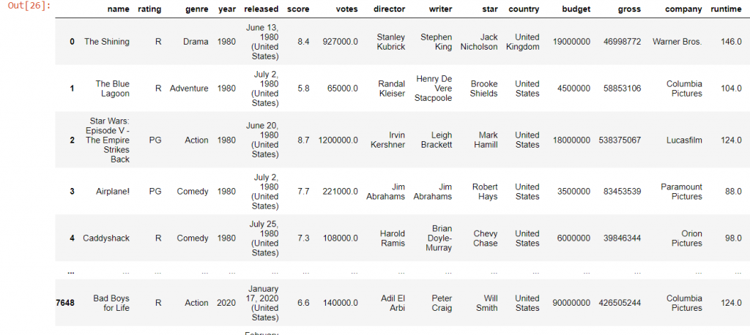Click the 'votes' column header
Image resolution: width=750 pixels, height=335 pixels.
(346, 9)
